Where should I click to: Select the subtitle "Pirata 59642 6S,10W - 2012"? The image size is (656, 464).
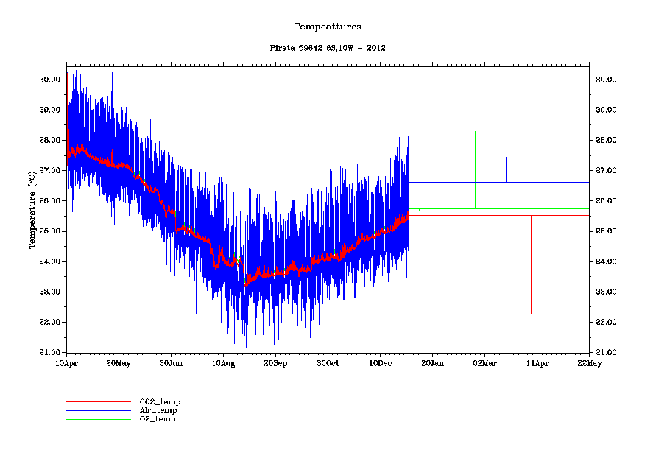click(328, 48)
